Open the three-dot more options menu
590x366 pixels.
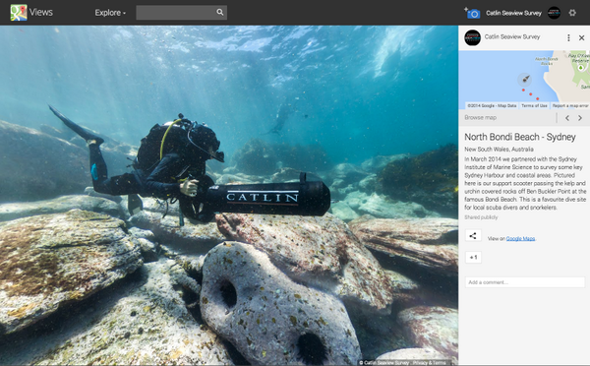click(568, 37)
